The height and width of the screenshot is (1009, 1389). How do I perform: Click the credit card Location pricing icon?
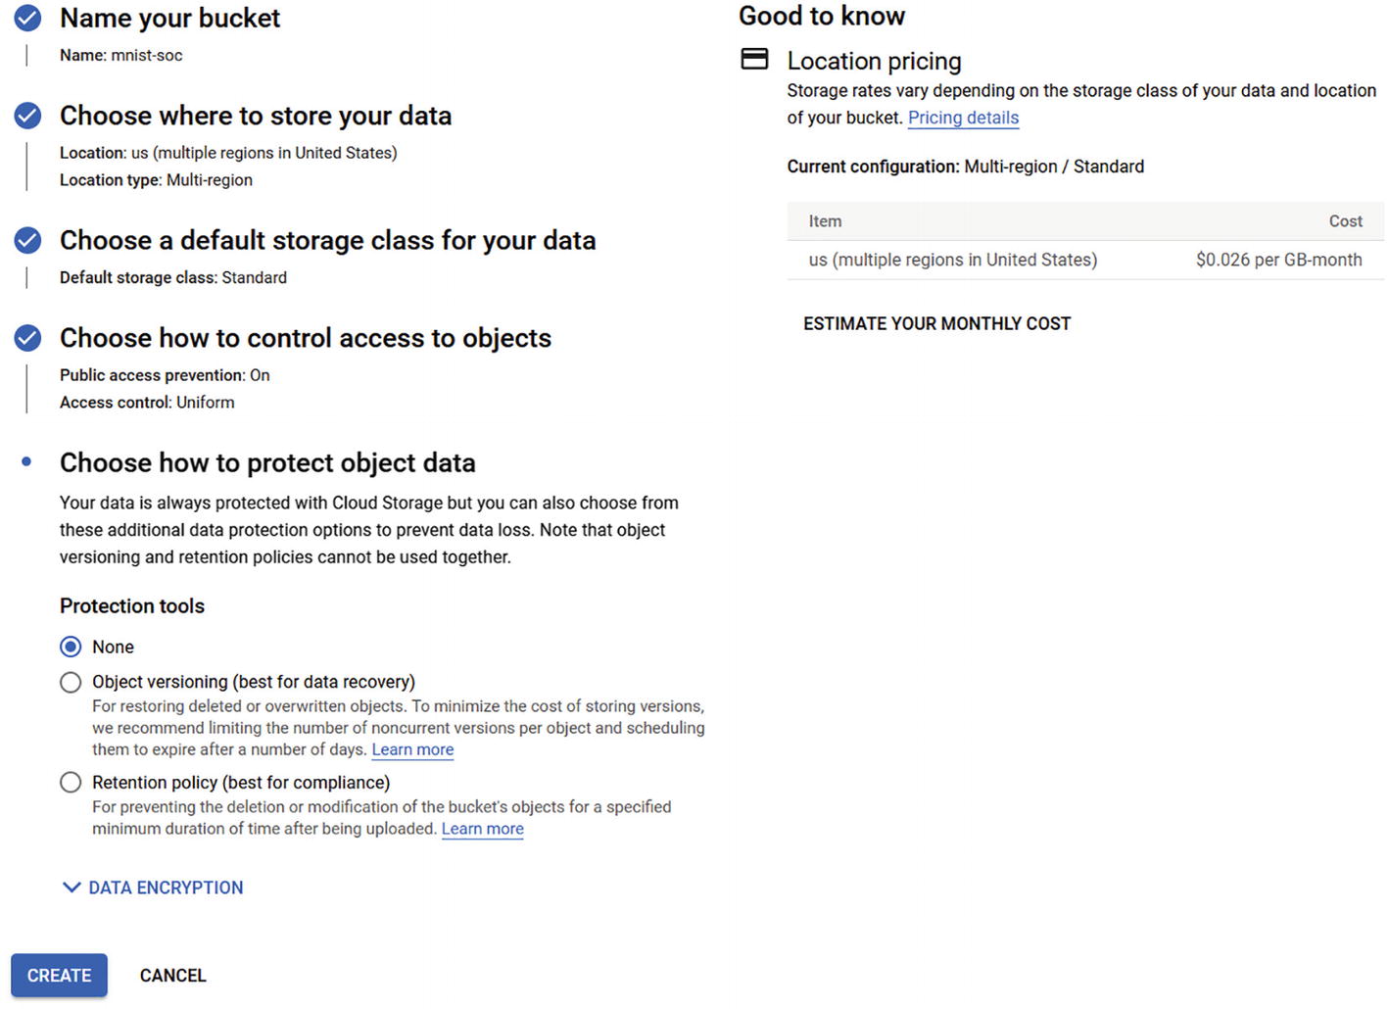coord(754,60)
